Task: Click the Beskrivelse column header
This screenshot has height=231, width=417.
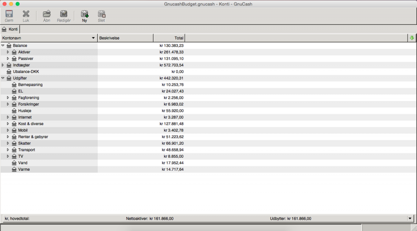Action: click(x=125, y=38)
